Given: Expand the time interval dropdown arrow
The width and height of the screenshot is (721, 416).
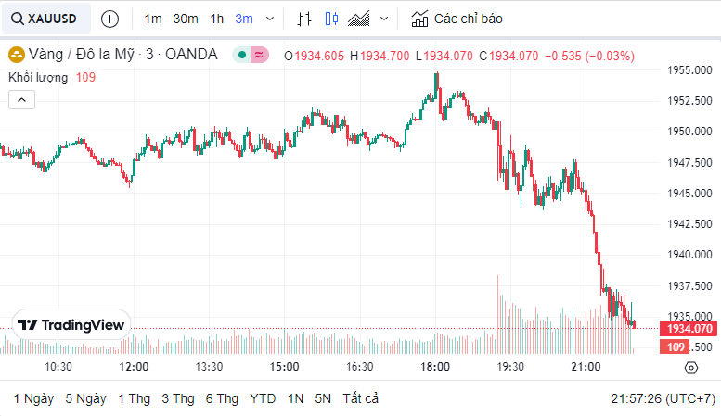Looking at the screenshot, I should click(270, 19).
